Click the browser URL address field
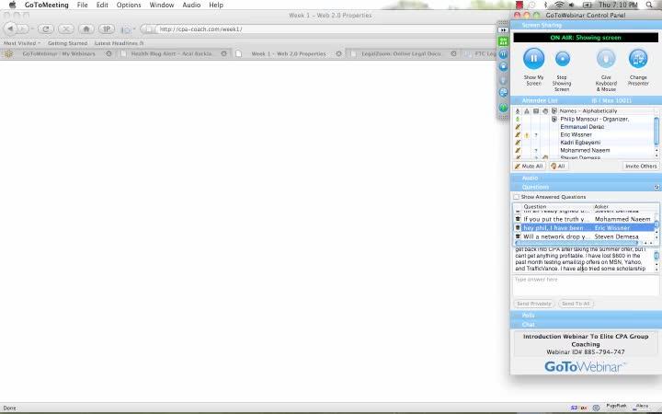The image size is (662, 414). (325, 29)
